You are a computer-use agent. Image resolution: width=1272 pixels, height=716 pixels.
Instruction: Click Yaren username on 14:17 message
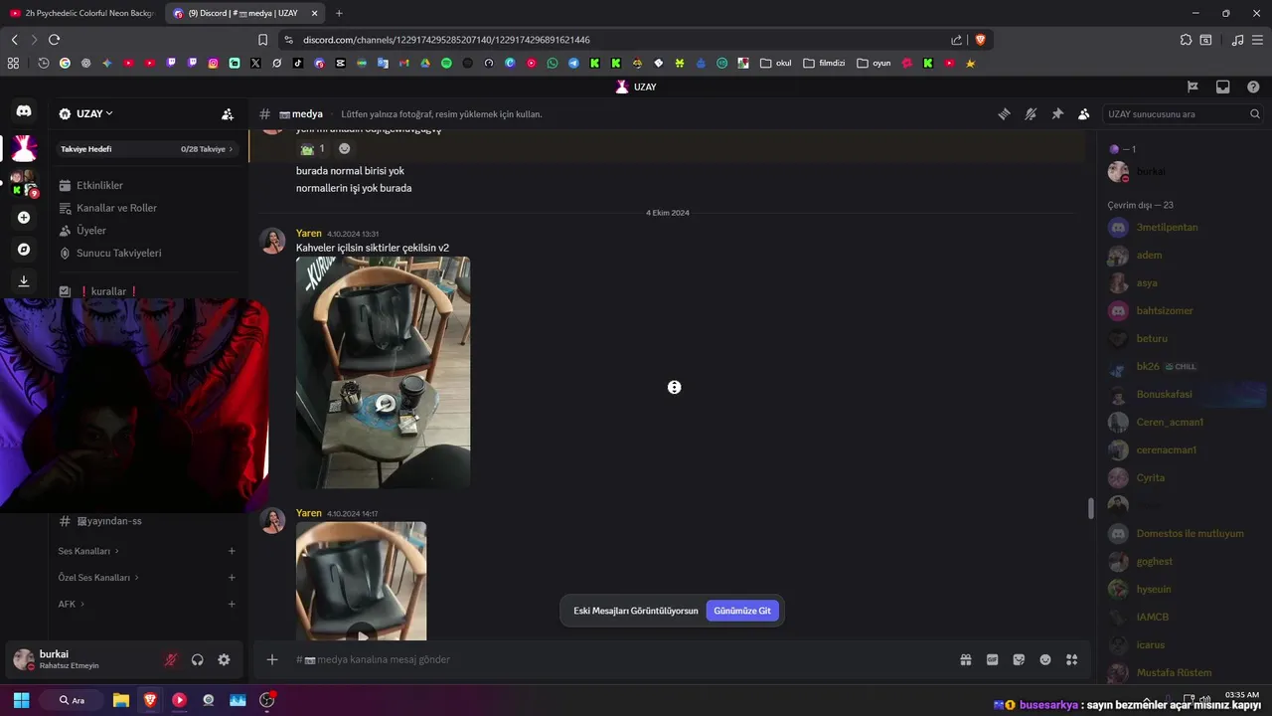point(308,513)
